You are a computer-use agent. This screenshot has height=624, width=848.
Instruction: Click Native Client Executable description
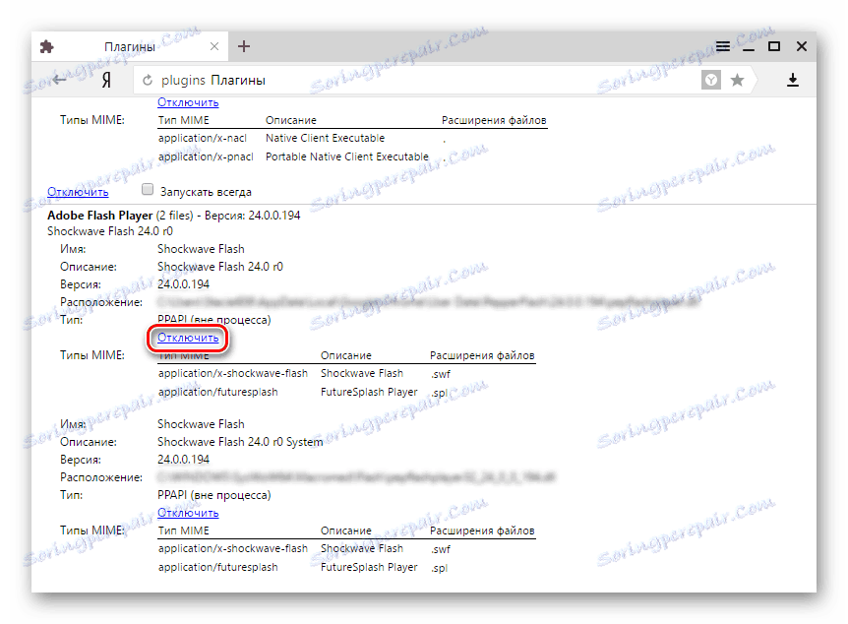tap(325, 138)
